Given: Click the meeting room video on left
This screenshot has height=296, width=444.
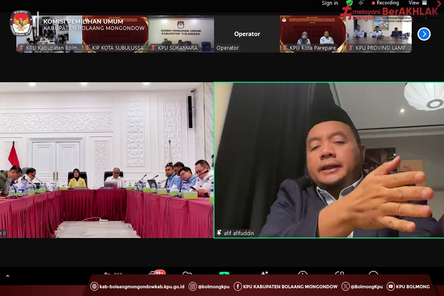Looking at the screenshot, I should (106, 160).
